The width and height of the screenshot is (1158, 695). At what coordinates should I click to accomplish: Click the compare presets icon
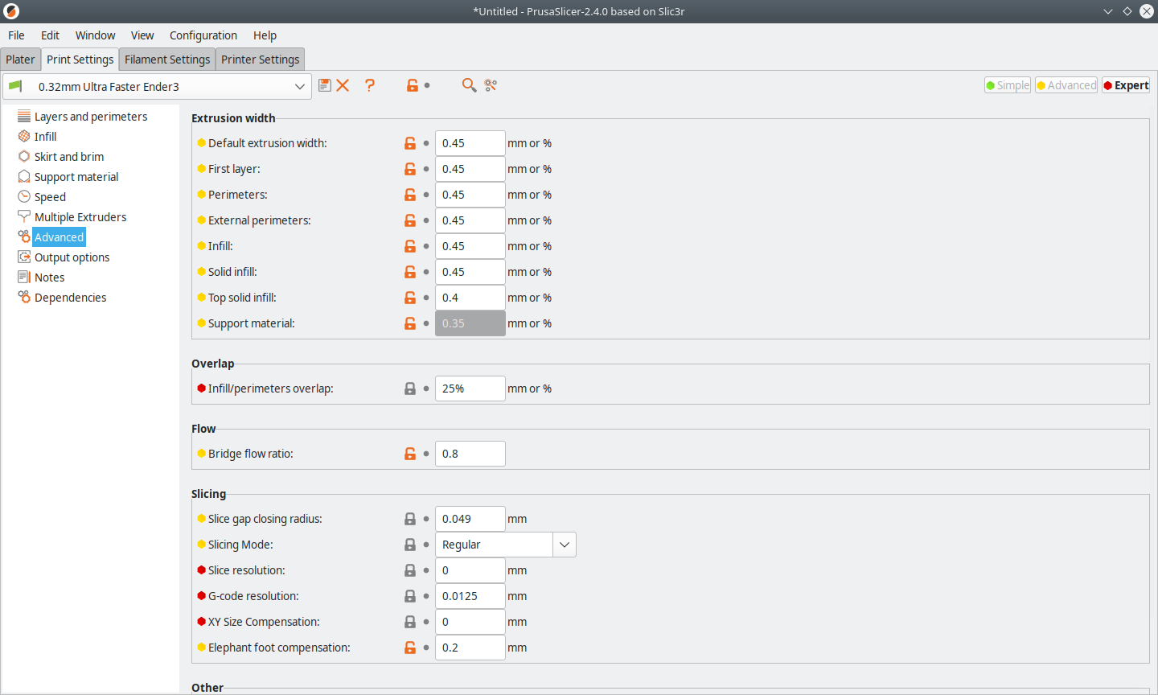click(x=491, y=85)
